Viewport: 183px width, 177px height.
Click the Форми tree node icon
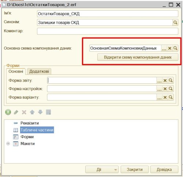click(x=16, y=137)
